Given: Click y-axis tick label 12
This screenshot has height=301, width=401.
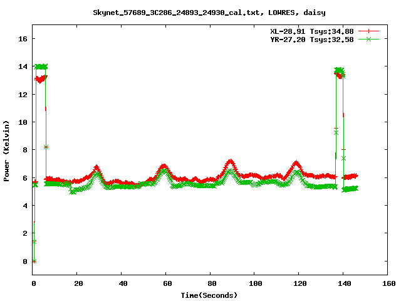Looking at the screenshot, I should coord(23,95).
